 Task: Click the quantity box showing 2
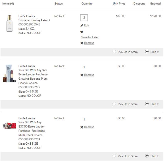[x=84, y=18]
